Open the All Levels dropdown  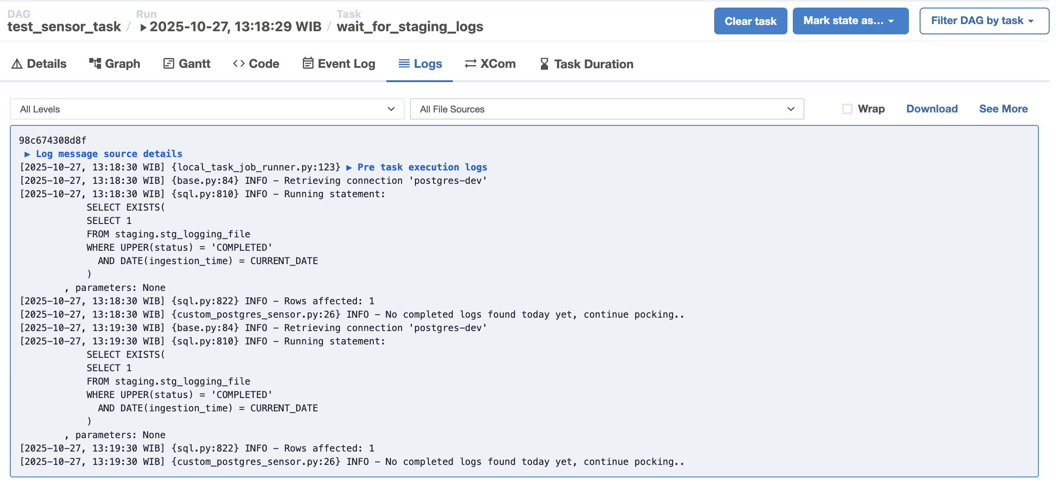click(x=207, y=109)
